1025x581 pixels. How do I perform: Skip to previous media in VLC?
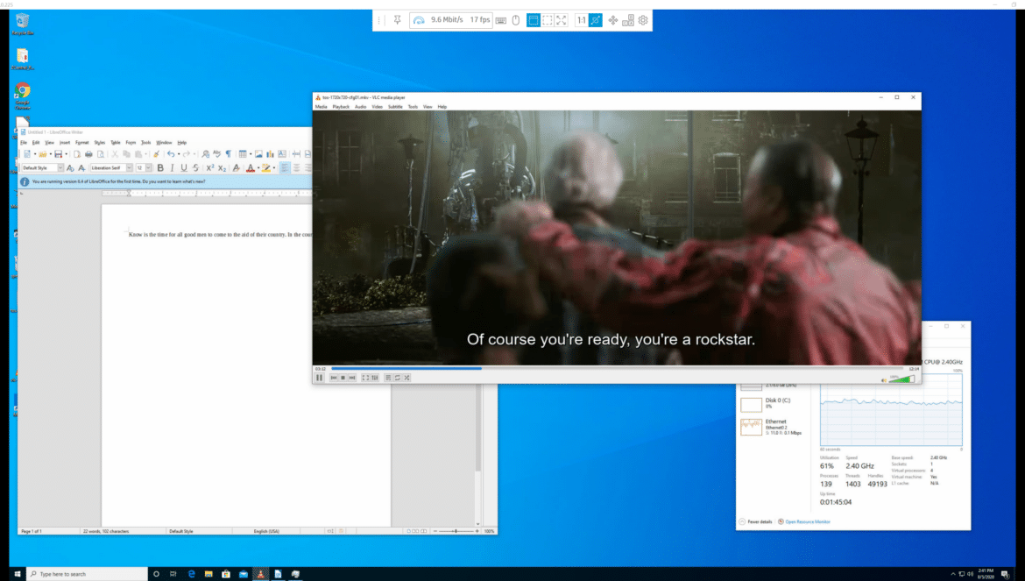click(334, 378)
